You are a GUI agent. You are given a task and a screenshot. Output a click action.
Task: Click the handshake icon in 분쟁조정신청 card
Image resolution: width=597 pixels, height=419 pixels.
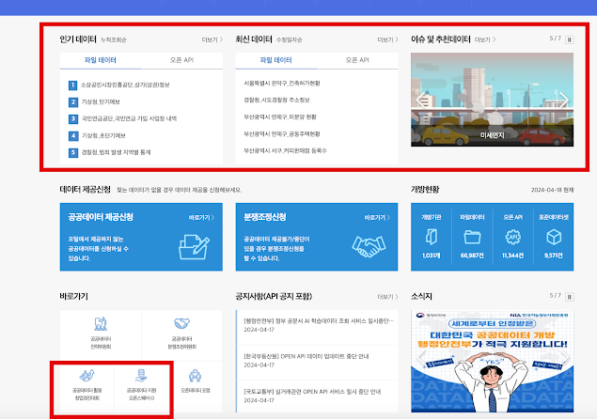click(x=369, y=246)
